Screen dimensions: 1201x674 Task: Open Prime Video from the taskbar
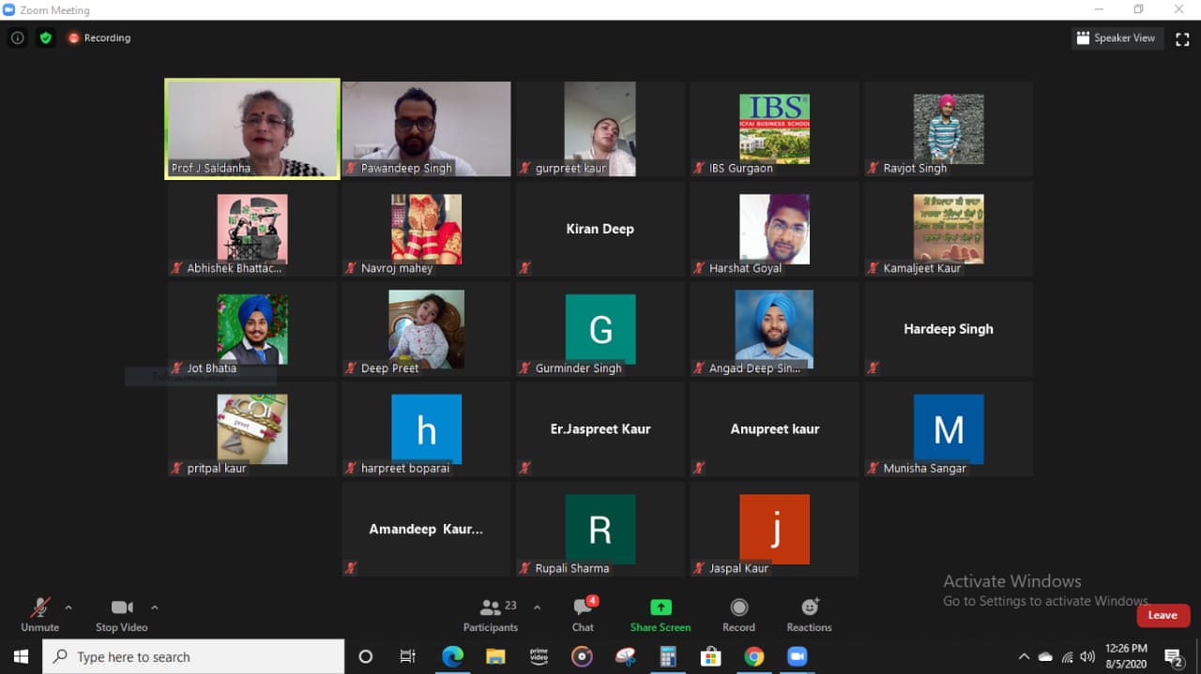(539, 656)
